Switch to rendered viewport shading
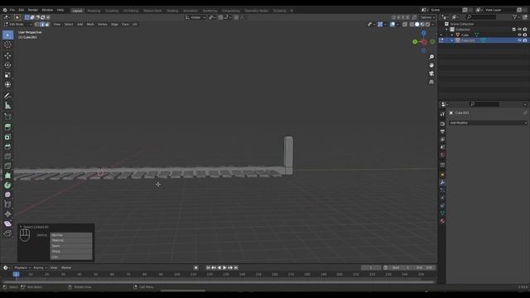 427,24
